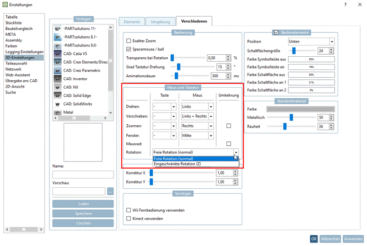Screen dimensions: 367x246
Task: Click the Metallisch slider handle
Action: 291,117
